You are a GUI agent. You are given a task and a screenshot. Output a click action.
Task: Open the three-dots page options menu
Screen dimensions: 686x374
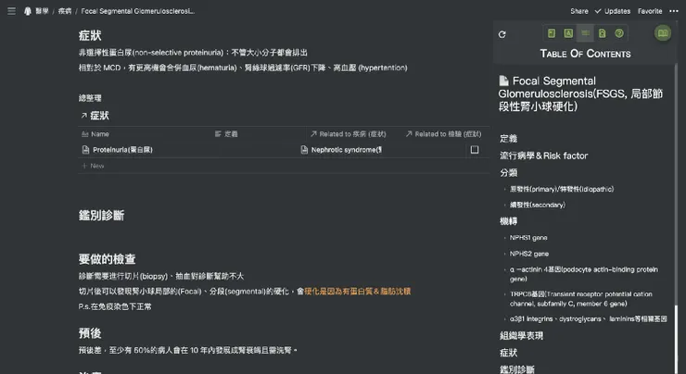(x=674, y=11)
